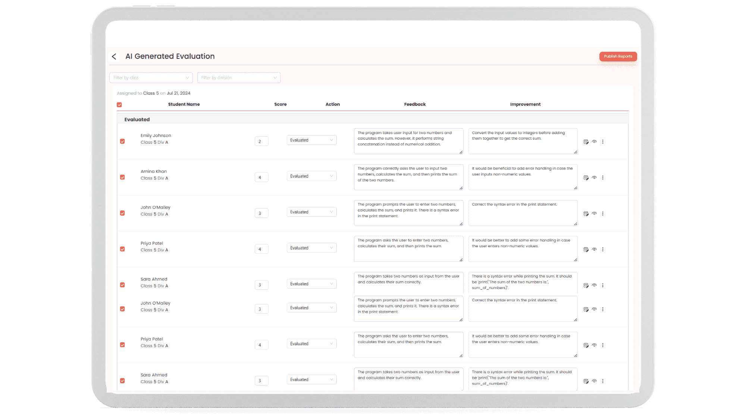Click Emily Johnson's name
This screenshot has height=419, width=746.
click(x=156, y=136)
